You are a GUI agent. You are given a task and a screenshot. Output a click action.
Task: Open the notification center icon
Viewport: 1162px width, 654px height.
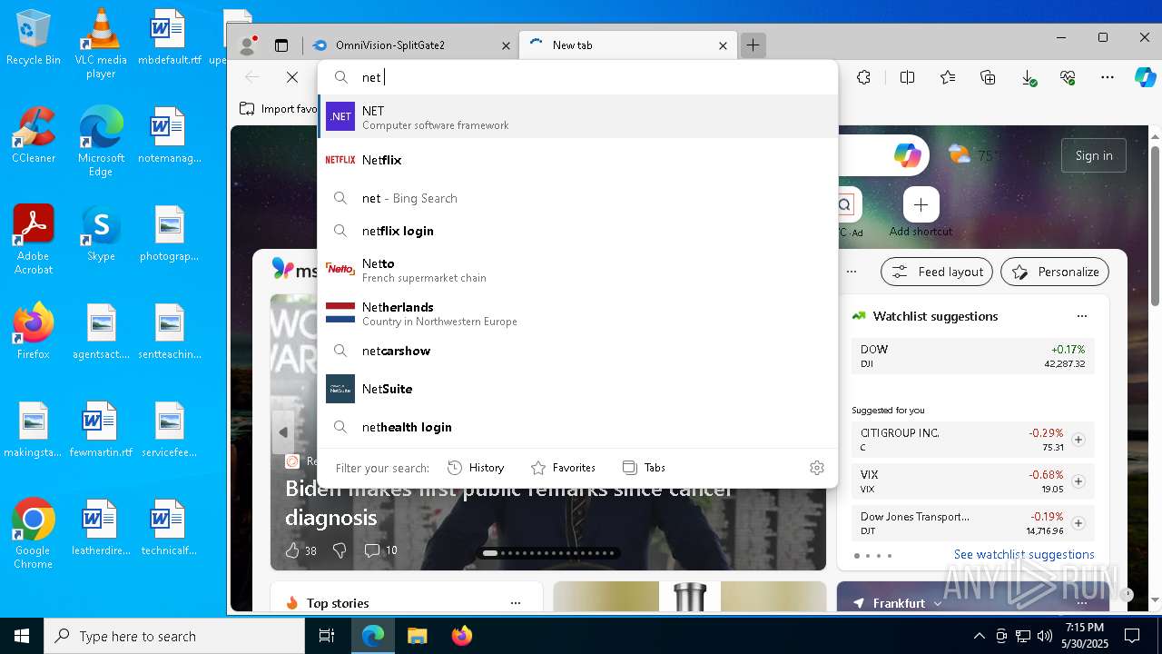click(x=1132, y=636)
